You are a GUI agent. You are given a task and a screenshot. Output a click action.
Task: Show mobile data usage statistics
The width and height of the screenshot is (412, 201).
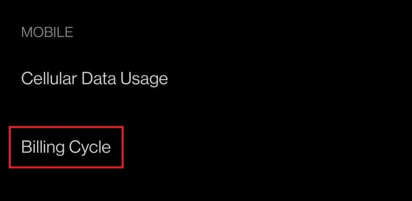tap(95, 78)
